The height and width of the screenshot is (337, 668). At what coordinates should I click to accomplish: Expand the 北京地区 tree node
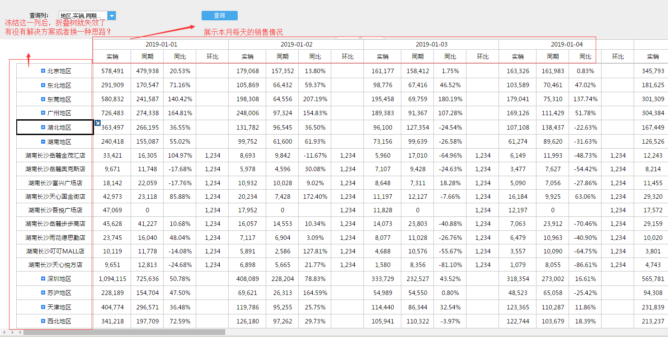43,71
